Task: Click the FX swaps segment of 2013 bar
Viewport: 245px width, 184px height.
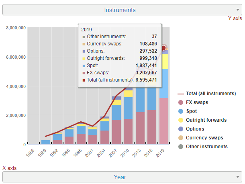Action: tap(140, 128)
